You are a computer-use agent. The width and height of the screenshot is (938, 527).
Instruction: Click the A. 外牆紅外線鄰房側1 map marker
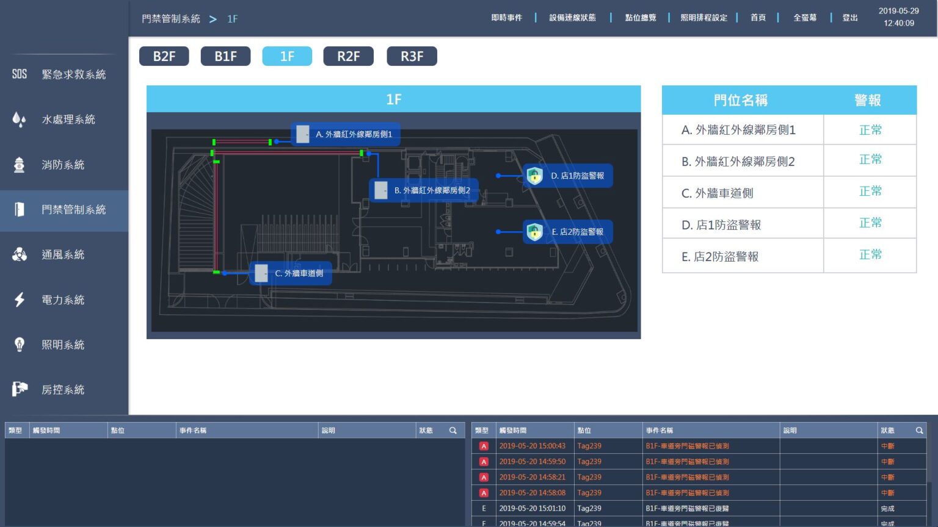[346, 134]
